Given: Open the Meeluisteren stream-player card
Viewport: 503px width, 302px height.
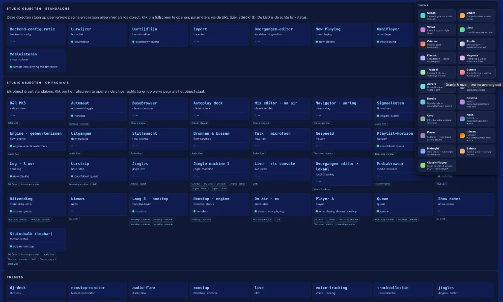Looking at the screenshot, I should tap(36, 60).
